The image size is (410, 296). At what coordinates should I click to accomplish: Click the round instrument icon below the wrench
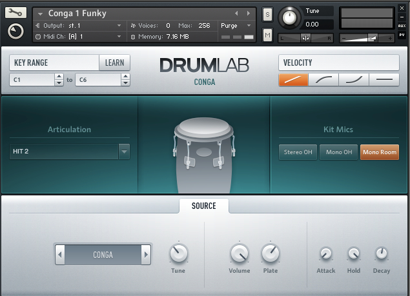point(15,32)
